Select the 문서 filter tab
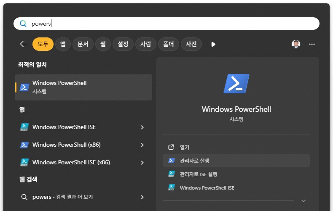Screen dimensions: 333x211 [83, 44]
